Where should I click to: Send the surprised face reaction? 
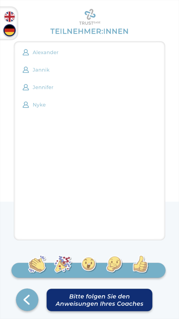[89, 264]
